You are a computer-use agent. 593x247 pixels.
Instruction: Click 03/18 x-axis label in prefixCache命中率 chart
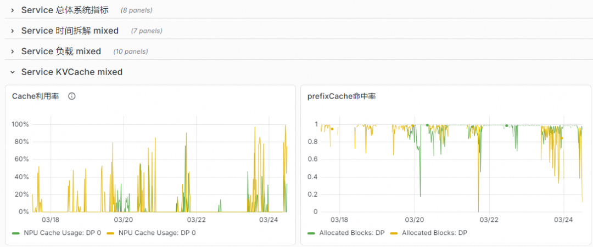(x=340, y=220)
